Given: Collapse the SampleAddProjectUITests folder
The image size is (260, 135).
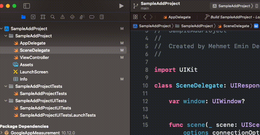Looking at the screenshot, I should 6,101.
